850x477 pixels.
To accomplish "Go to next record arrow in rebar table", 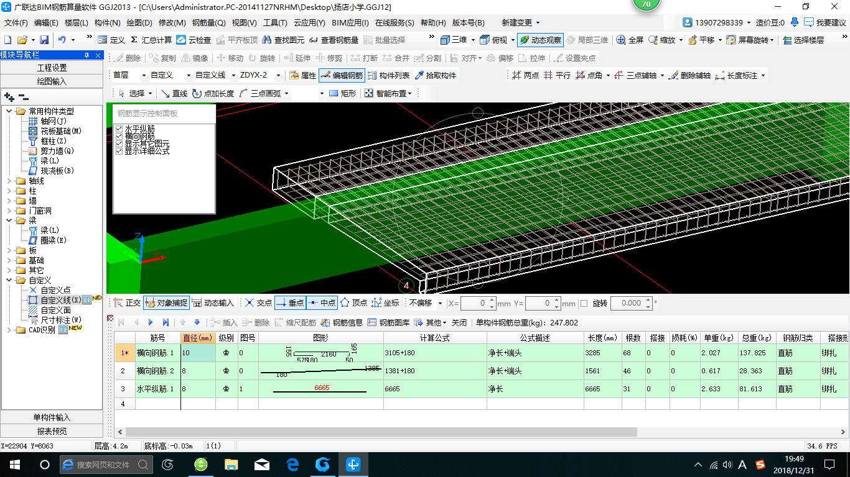I will click(x=151, y=322).
